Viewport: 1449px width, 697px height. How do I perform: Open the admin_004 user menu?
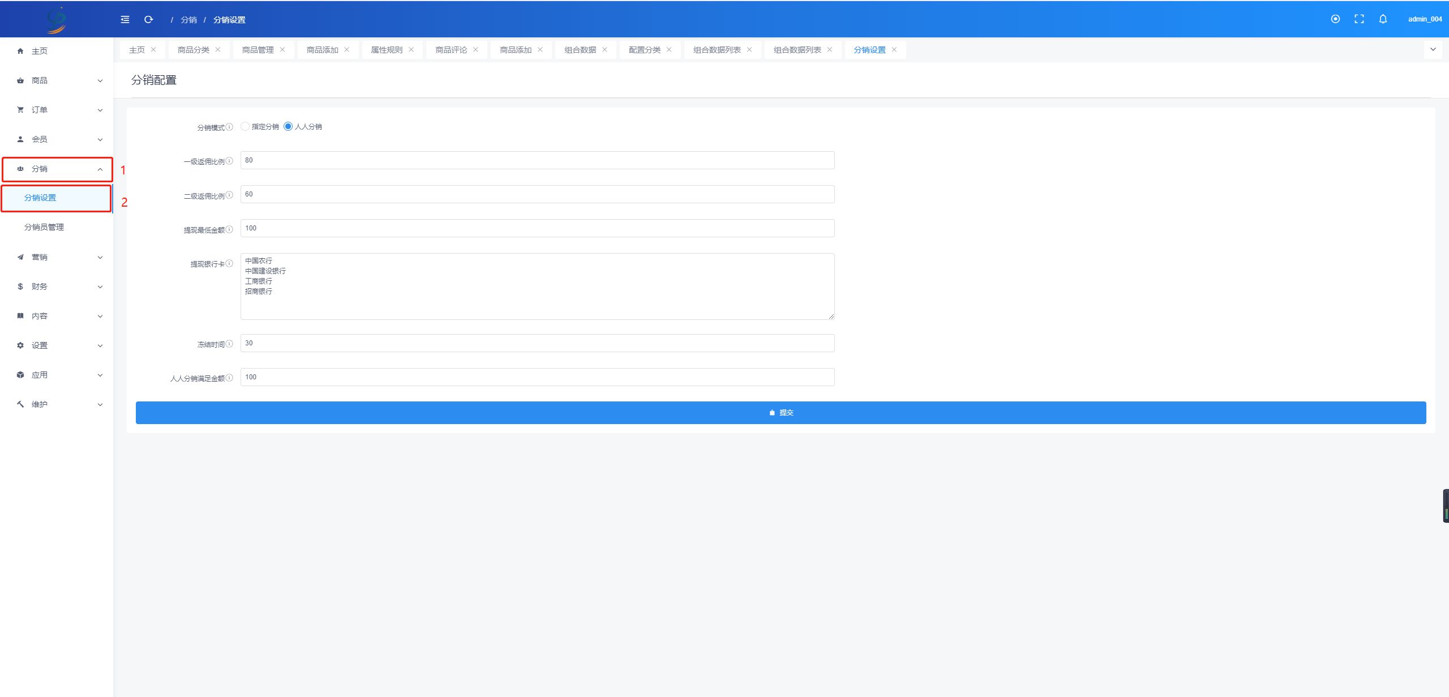(x=1425, y=19)
